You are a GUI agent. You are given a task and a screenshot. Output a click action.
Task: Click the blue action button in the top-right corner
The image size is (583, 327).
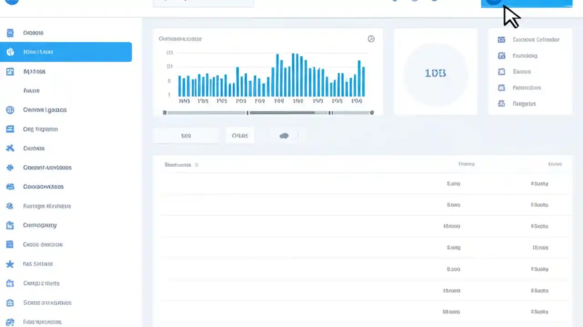[527, 4]
